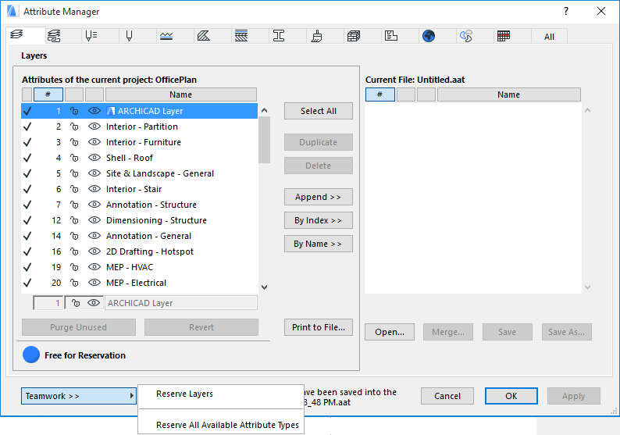Click the lock icon of Interior - Partition
The image size is (620, 435).
point(74,127)
